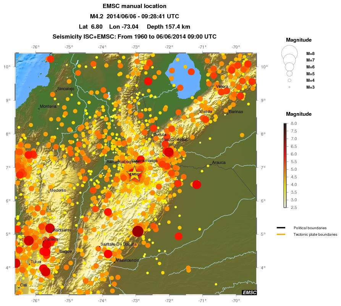The height and width of the screenshot is (306, 341).
Task: Select the M=4 magnitude legend circle
Action: pyautogui.click(x=289, y=80)
